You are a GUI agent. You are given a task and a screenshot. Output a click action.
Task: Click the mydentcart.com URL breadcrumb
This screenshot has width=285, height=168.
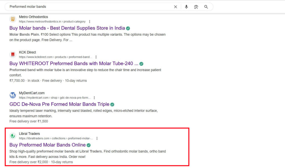pos(55,98)
